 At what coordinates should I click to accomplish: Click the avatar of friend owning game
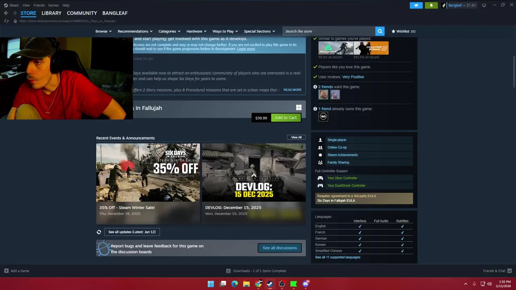(323, 116)
